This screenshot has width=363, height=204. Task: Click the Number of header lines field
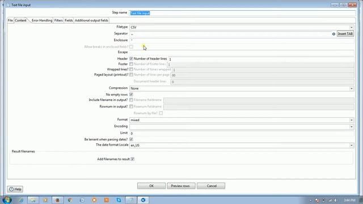coord(261,59)
